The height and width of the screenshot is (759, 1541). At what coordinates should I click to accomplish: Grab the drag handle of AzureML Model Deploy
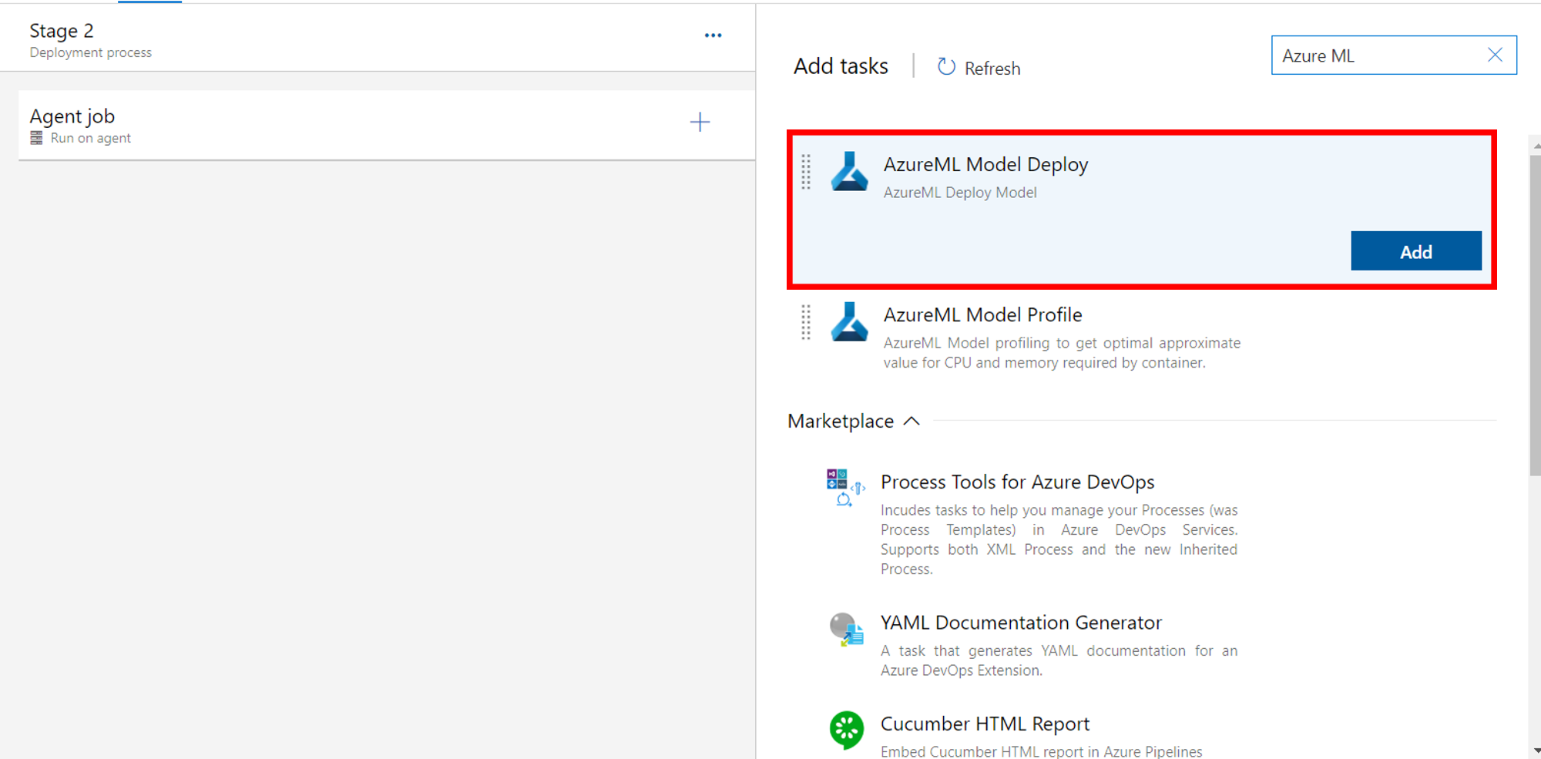point(806,172)
